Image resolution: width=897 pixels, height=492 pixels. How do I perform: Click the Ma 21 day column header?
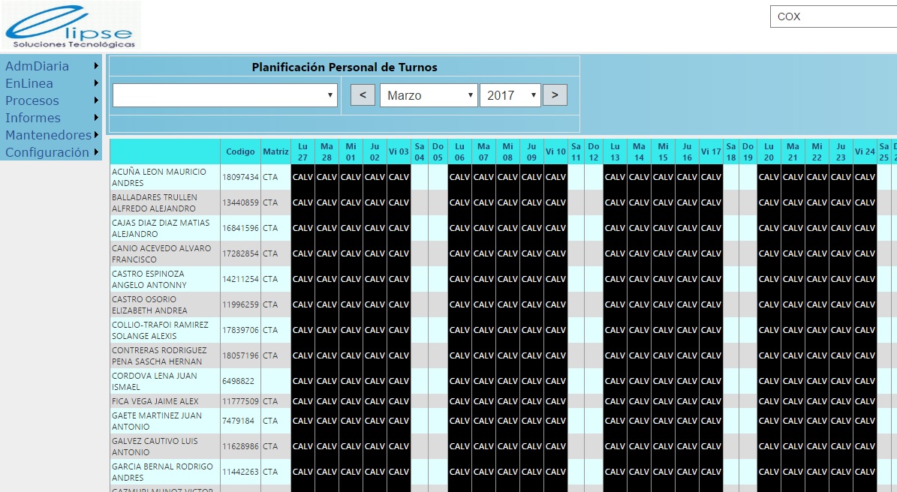pos(793,151)
